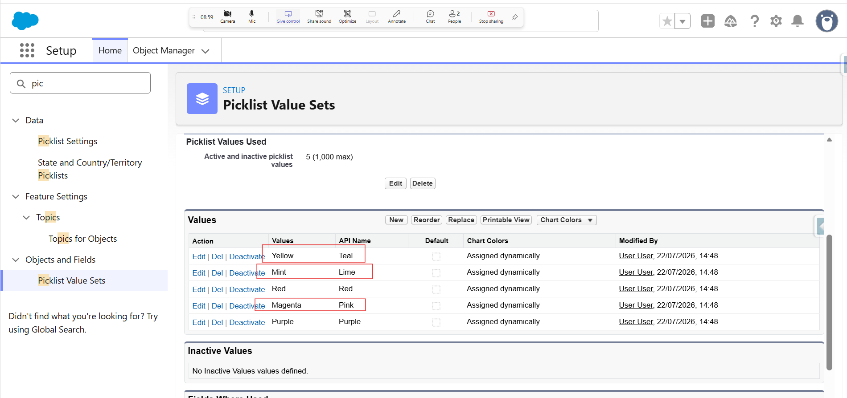The width and height of the screenshot is (847, 398).
Task: Collapse the Topics subsection
Action: pos(26,217)
